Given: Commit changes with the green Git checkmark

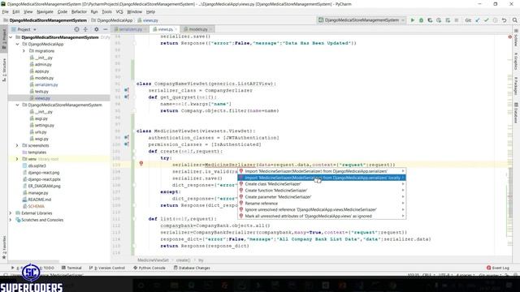Looking at the screenshot, I should [x=486, y=20].
